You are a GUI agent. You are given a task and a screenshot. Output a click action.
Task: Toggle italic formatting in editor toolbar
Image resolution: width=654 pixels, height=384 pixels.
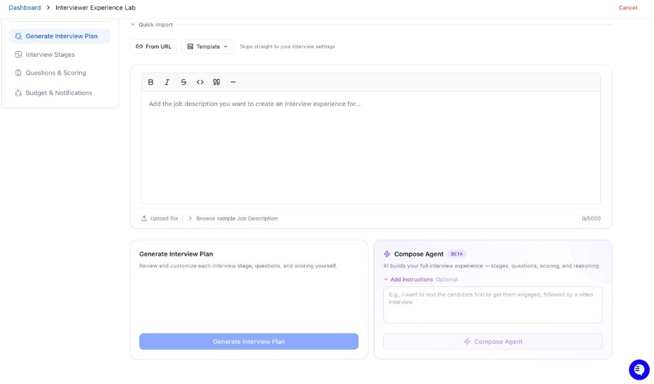[x=167, y=82]
